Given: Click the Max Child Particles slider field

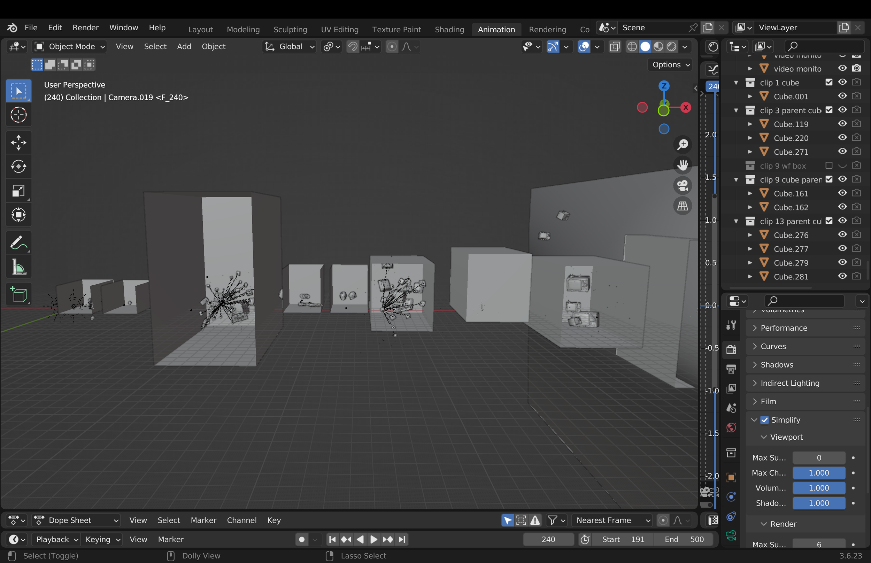Looking at the screenshot, I should (x=818, y=473).
